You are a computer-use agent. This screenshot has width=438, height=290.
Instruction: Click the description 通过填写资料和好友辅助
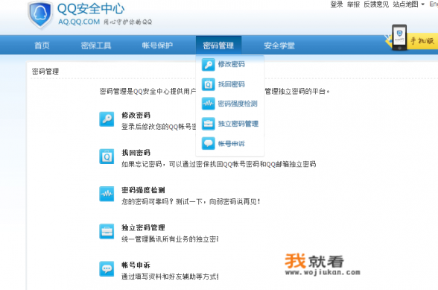(170, 277)
